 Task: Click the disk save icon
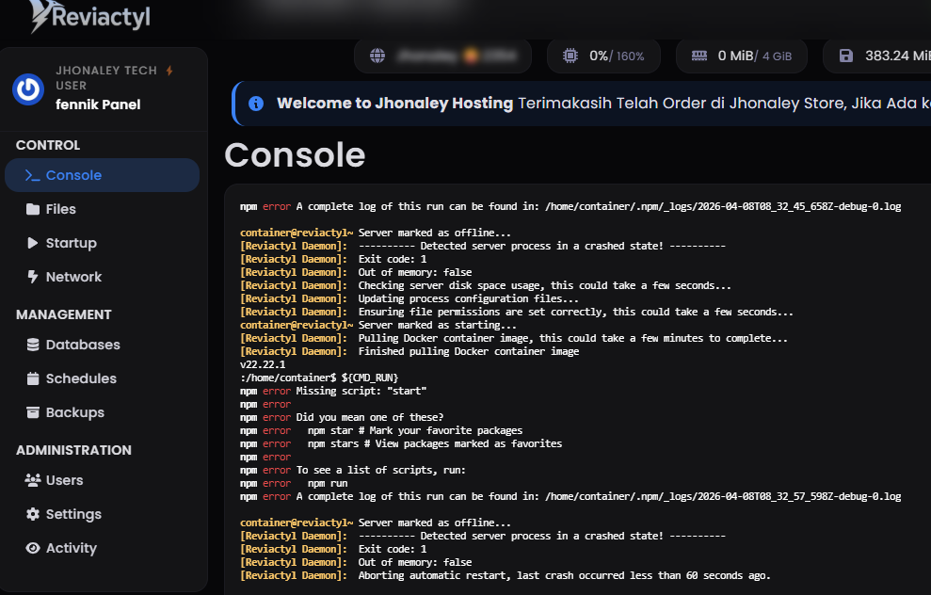(846, 56)
